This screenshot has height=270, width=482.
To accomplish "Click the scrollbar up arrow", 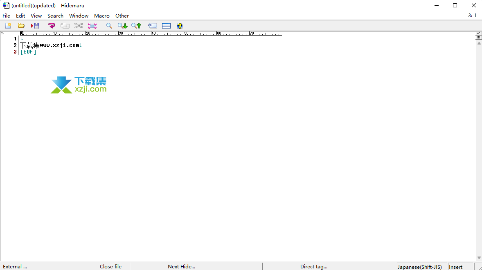I will (479, 43).
